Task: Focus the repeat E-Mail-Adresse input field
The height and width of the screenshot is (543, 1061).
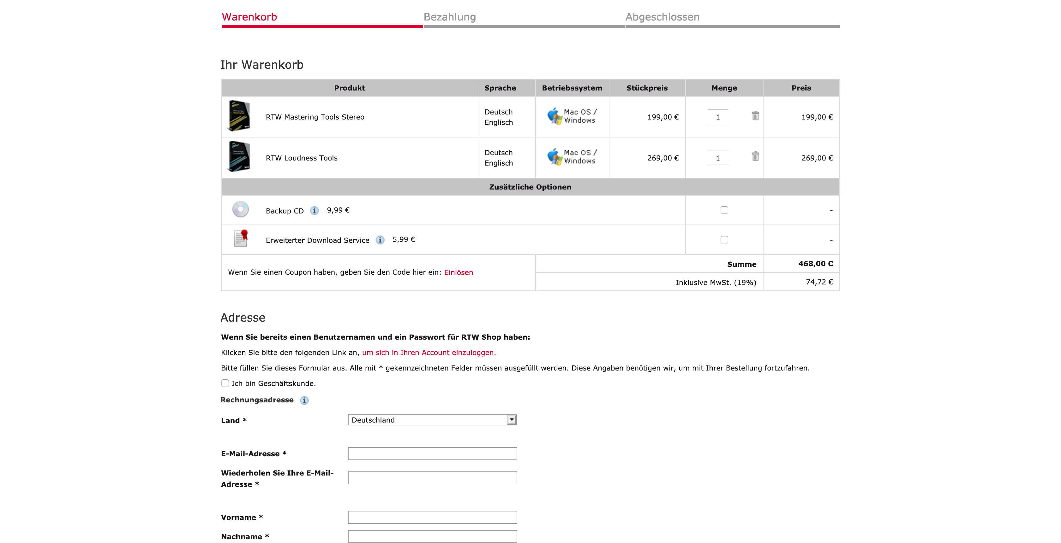Action: [x=432, y=478]
